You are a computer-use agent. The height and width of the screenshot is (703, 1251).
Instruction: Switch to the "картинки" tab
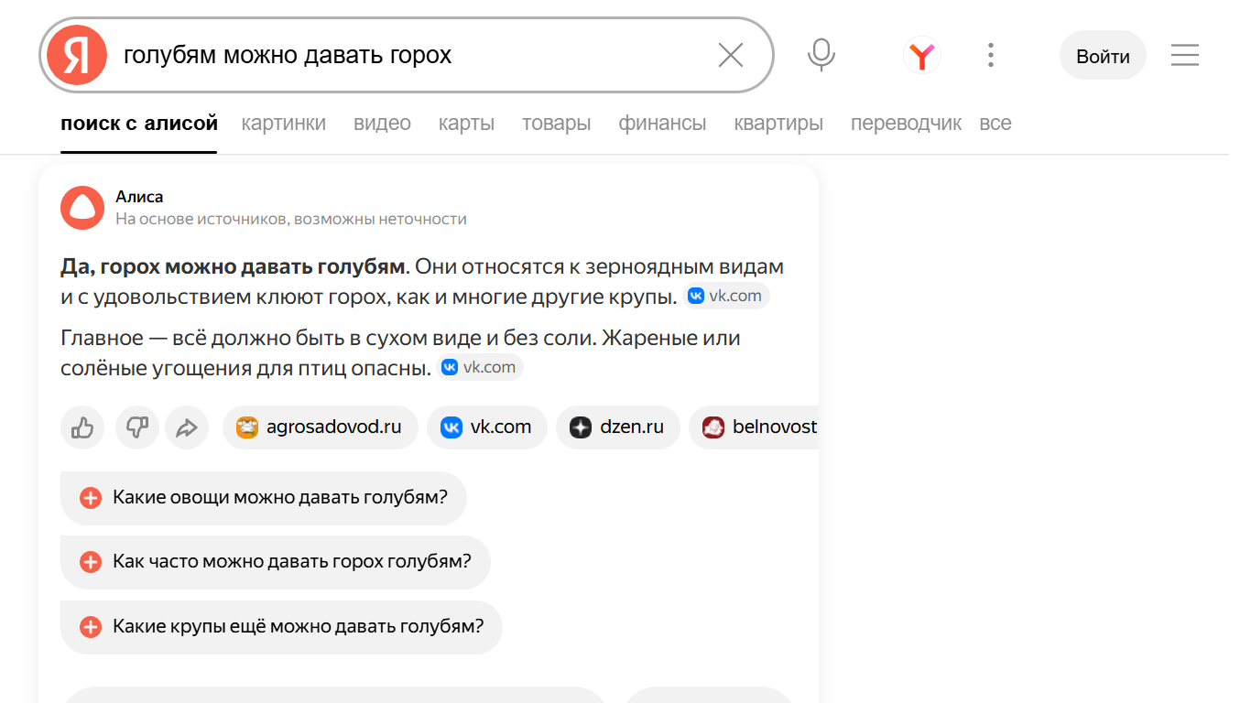point(284,124)
